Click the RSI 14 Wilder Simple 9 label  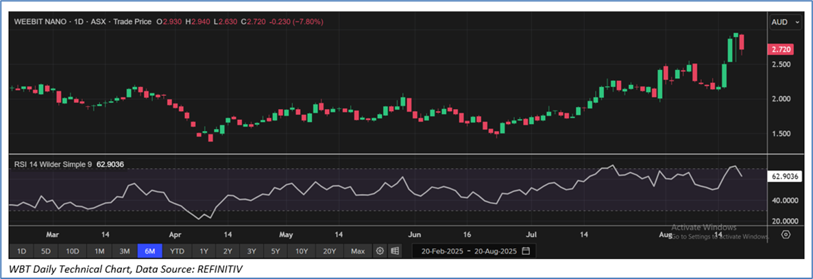[x=53, y=165]
